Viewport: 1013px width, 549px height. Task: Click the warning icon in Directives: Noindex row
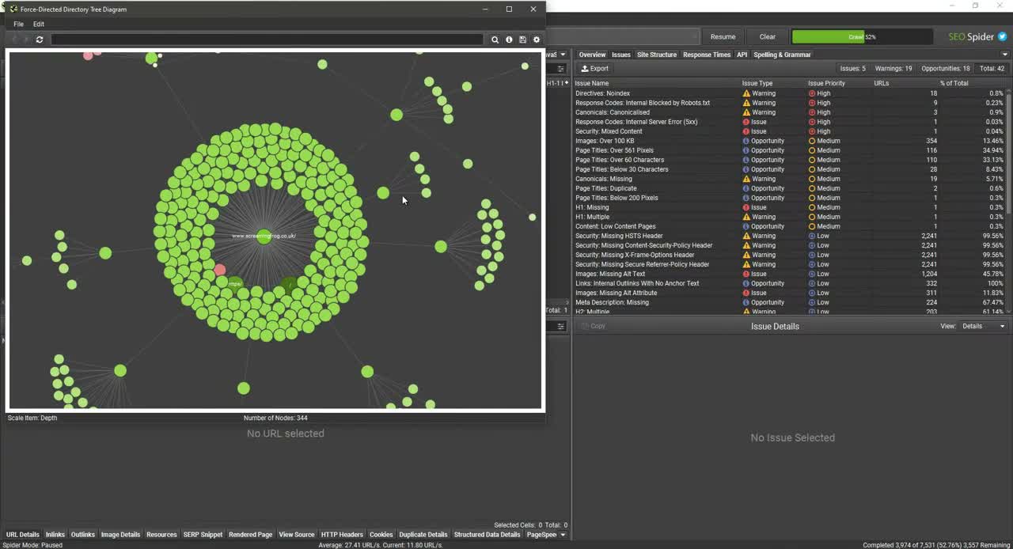pos(746,93)
